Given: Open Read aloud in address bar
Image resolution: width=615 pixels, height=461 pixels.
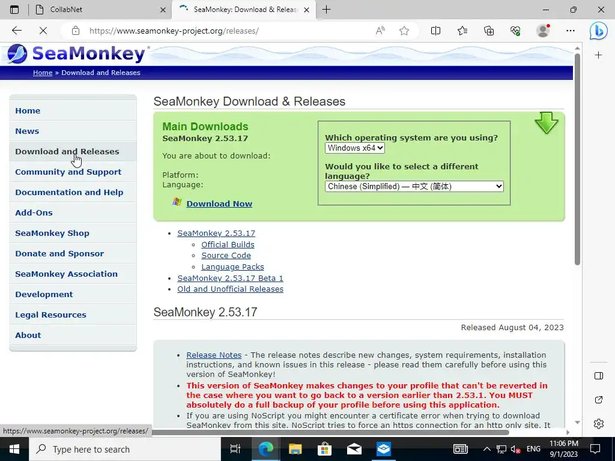Looking at the screenshot, I should (x=380, y=31).
